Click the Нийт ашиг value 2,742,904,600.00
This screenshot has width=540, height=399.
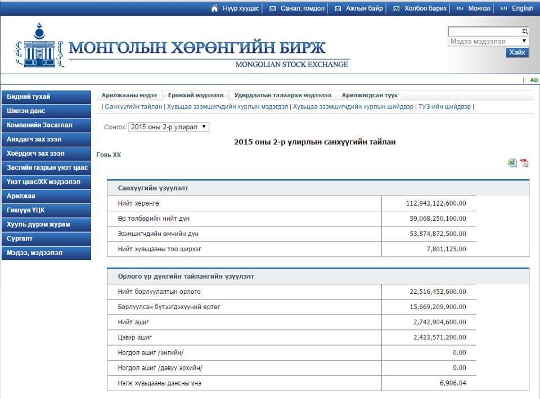[x=440, y=322]
